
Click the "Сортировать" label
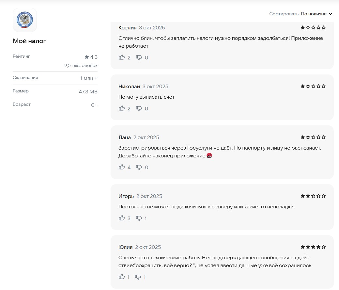(284, 14)
